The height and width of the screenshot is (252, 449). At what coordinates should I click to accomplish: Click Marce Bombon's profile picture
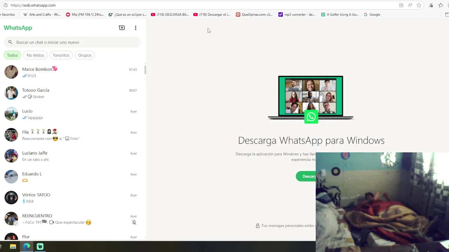[x=11, y=72]
